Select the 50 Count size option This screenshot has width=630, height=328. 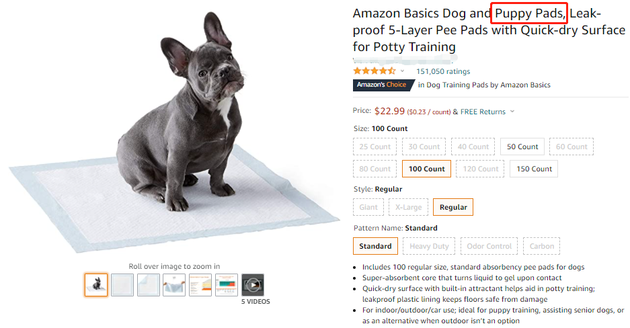[x=522, y=147]
